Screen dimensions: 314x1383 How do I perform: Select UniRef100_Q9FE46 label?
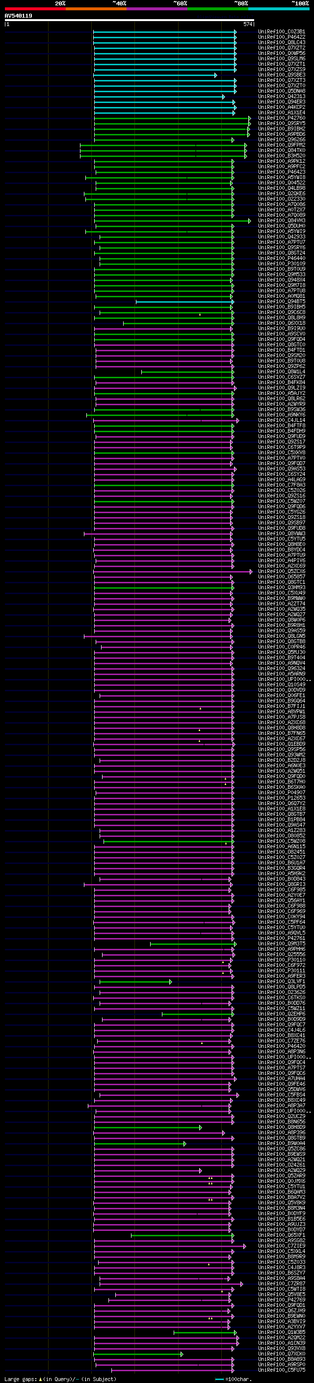point(282,1084)
